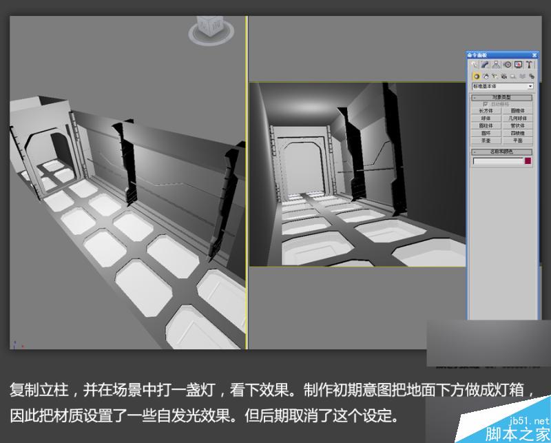Click the Lights category icon
551x443 pixels.
point(496,76)
